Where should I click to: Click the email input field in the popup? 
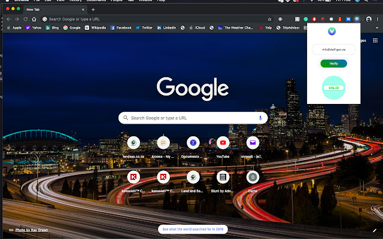pyautogui.click(x=333, y=49)
